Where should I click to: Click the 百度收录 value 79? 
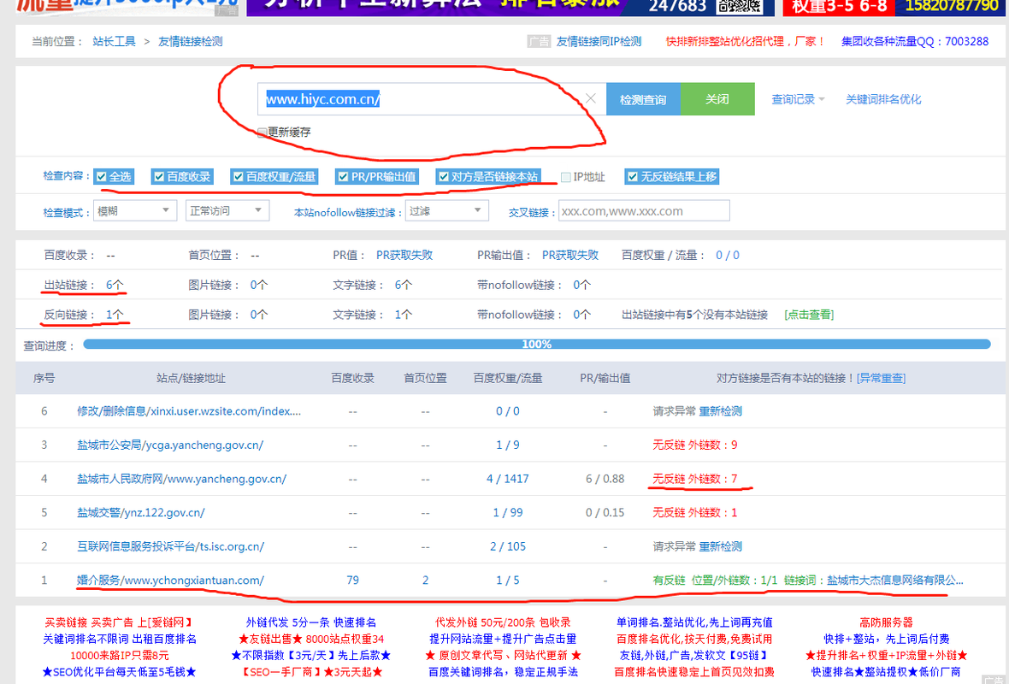352,581
